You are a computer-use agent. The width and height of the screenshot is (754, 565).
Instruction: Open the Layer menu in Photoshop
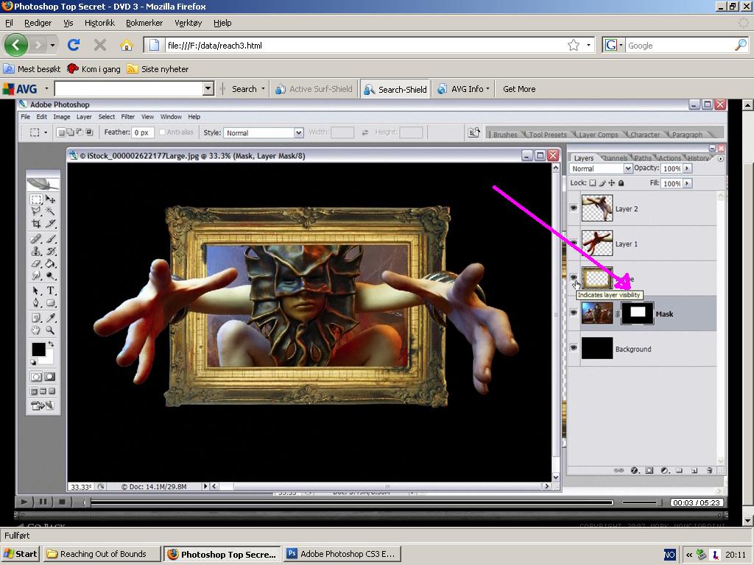pyautogui.click(x=84, y=117)
